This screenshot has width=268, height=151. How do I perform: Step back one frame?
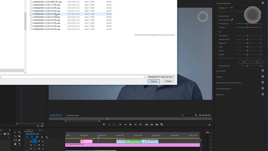pyautogui.click(x=126, y=125)
